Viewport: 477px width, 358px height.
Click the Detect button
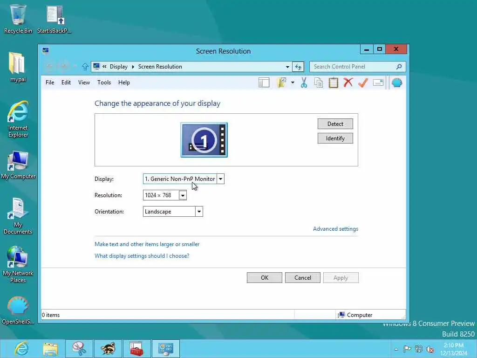click(335, 124)
